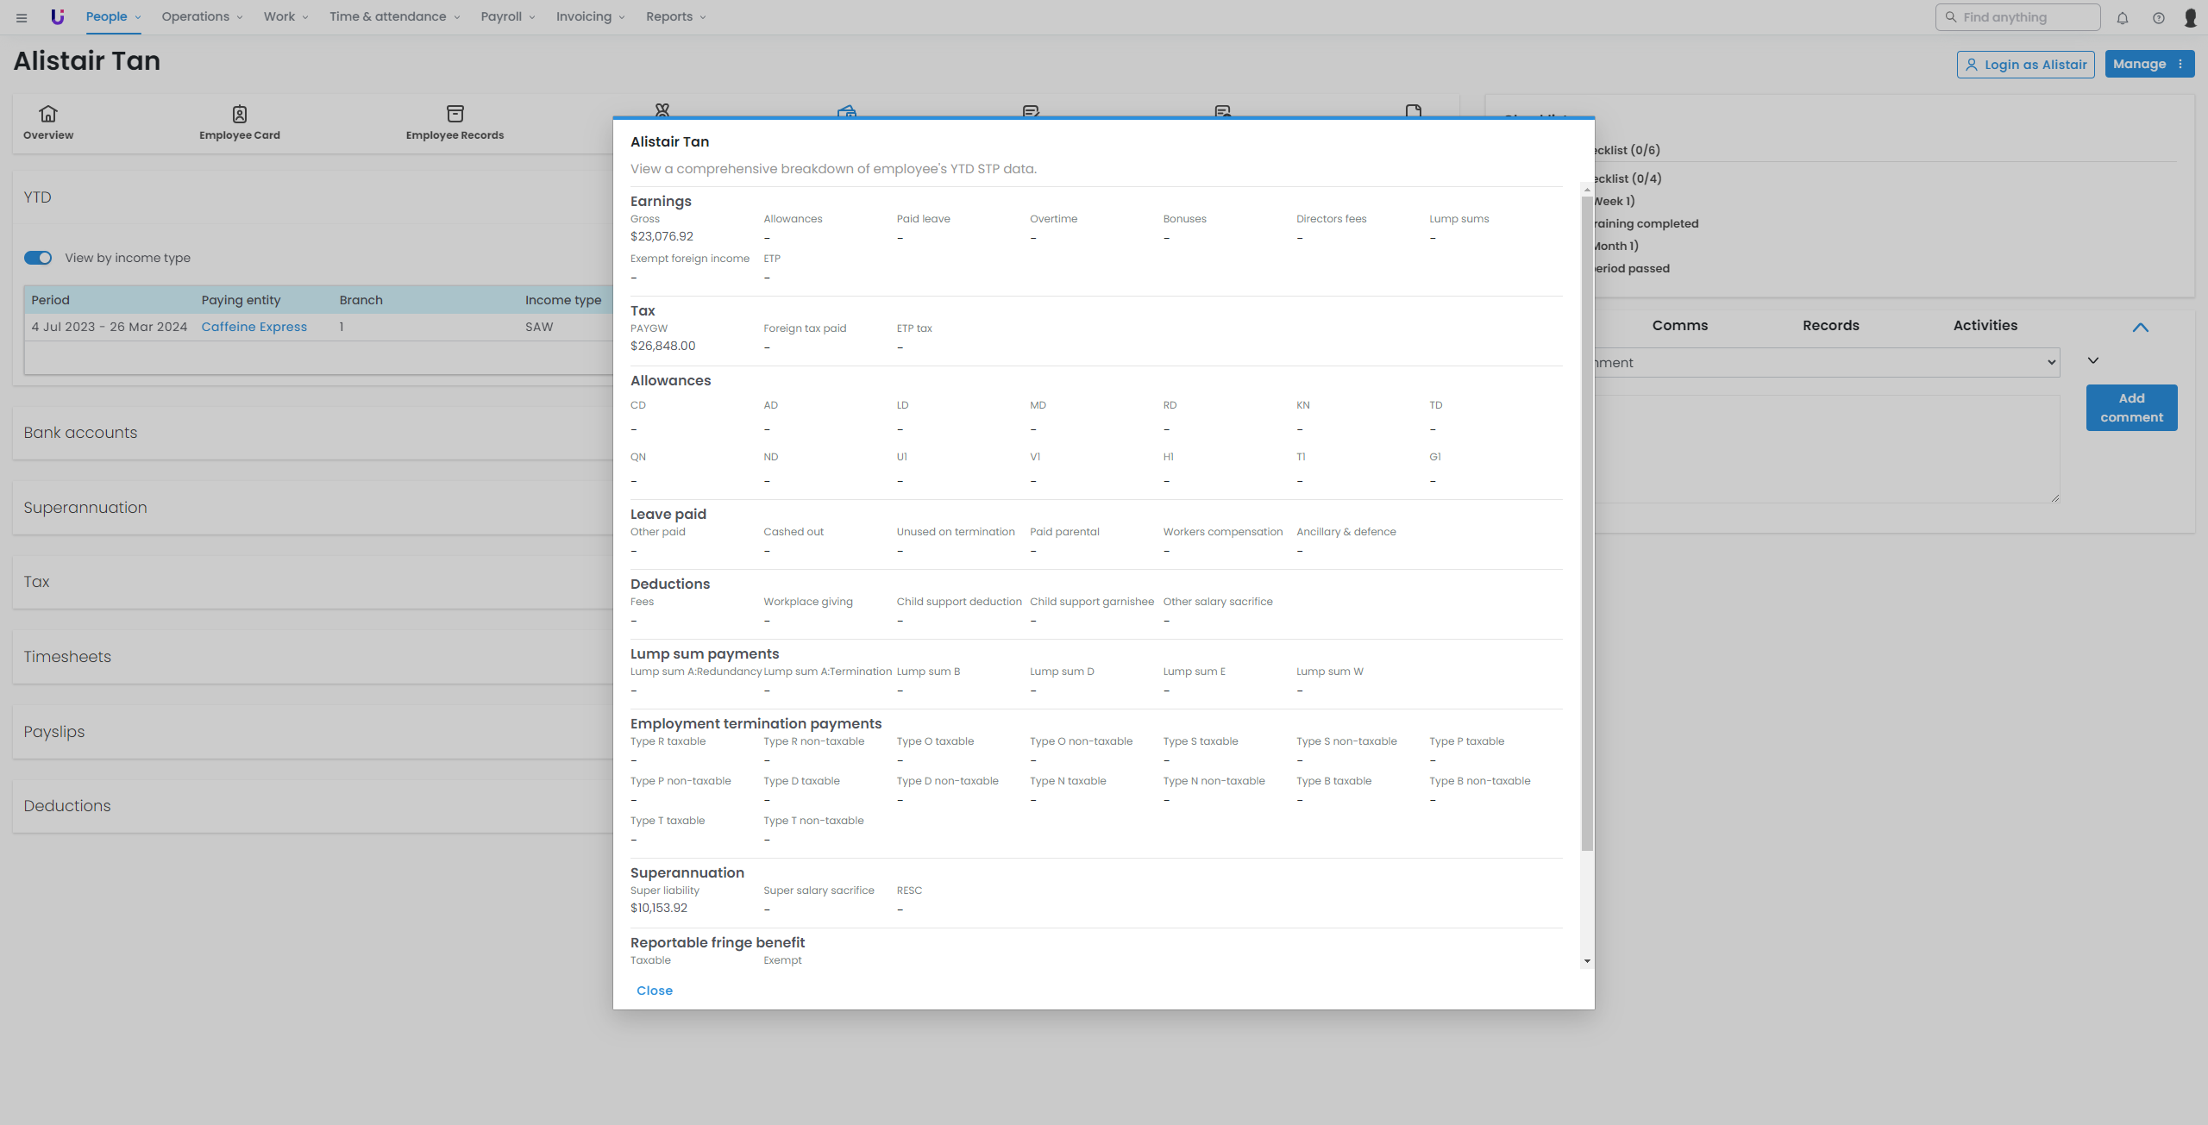Screen dimensions: 2208x1125
Task: Collapse the comments panel chevron
Action: [x=2140, y=328]
